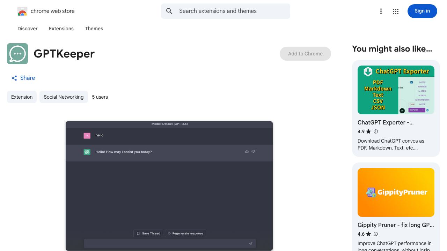Click Save Thread button in screenshot
The image size is (447, 251).
point(148,233)
